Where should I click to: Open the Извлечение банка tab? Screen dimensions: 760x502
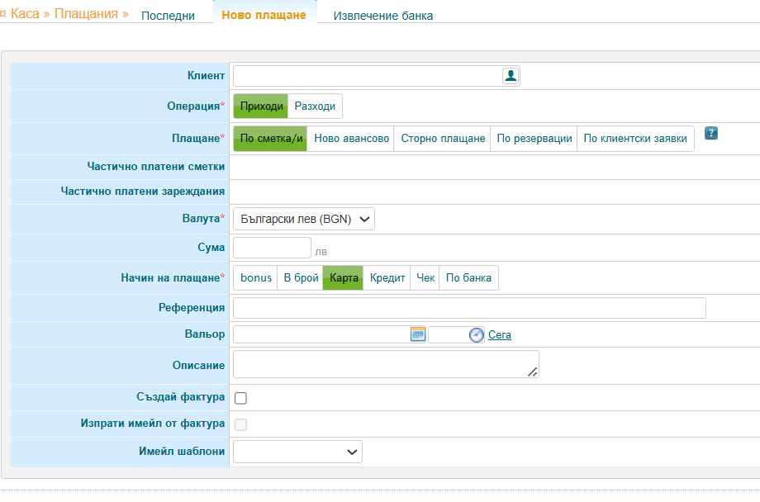click(382, 16)
